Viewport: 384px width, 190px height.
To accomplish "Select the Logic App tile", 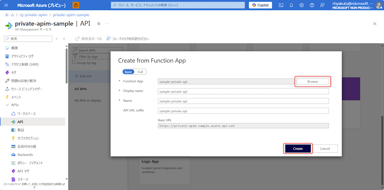I will tap(164, 170).
